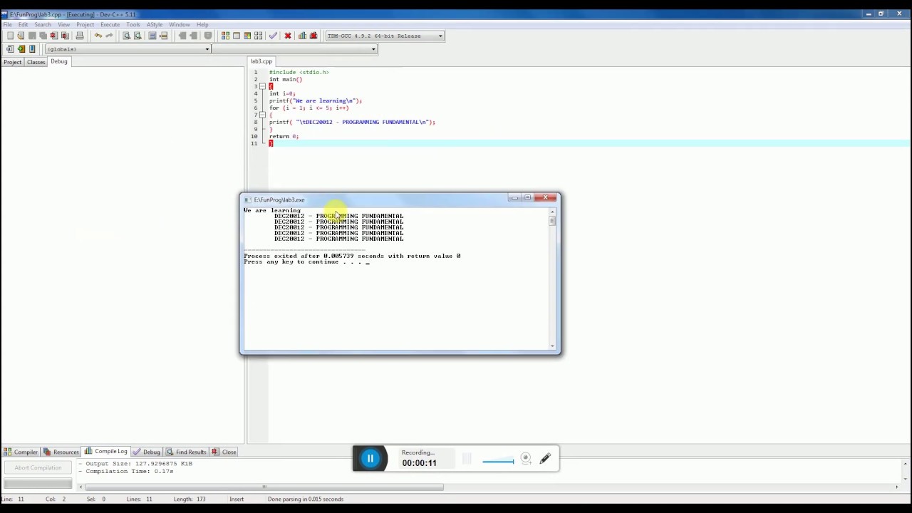Open Find with the magnifier icon
The height and width of the screenshot is (513, 912).
pyautogui.click(x=126, y=36)
